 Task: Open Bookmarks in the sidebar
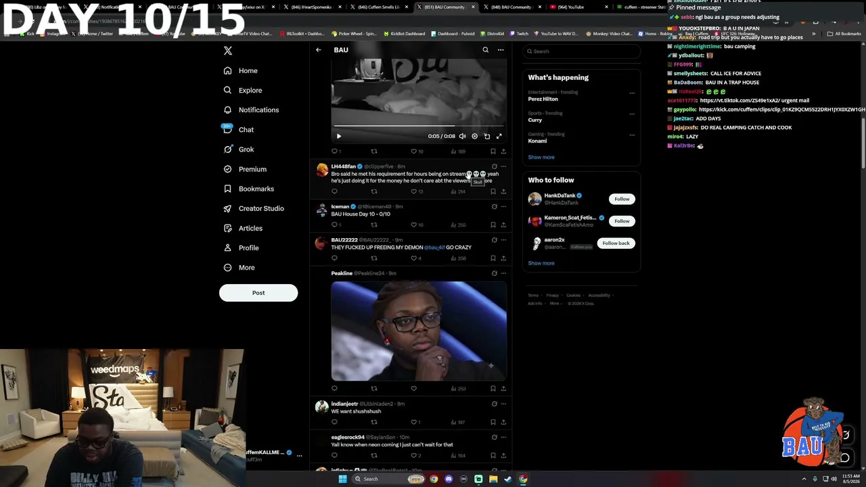(248, 189)
